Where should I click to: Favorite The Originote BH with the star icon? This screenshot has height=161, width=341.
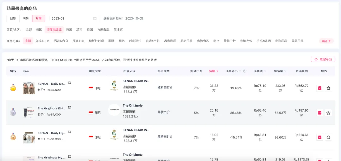tap(328, 113)
